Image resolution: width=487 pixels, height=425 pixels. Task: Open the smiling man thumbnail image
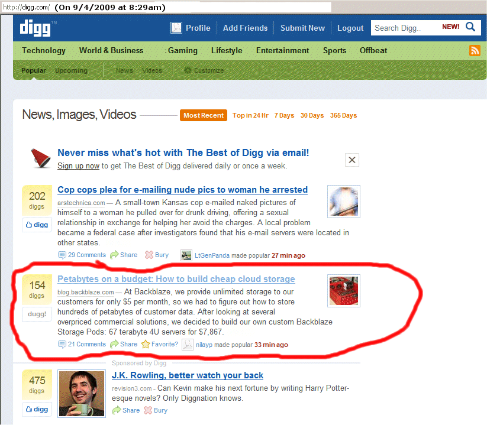point(82,394)
